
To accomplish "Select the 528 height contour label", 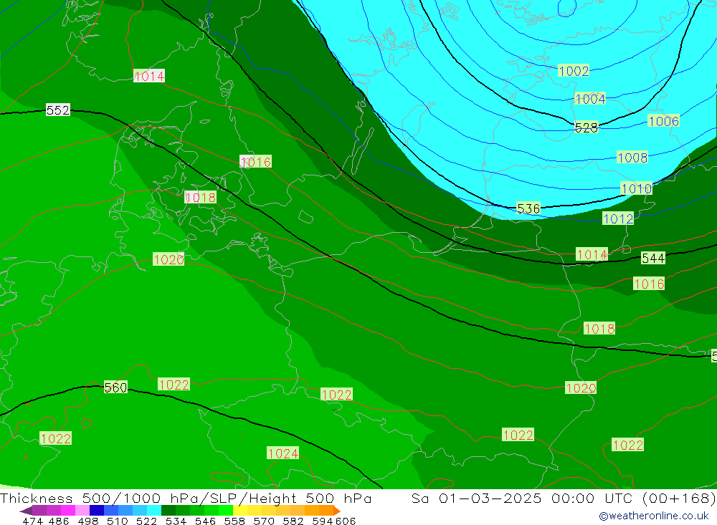I will click(587, 127).
